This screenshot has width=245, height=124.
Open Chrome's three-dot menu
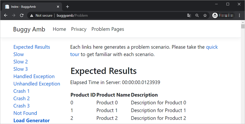click(239, 15)
